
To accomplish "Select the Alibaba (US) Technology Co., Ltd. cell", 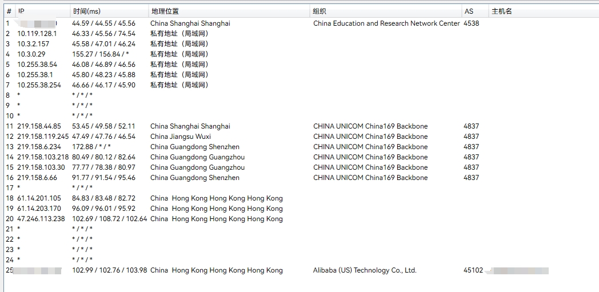I will tap(365, 270).
